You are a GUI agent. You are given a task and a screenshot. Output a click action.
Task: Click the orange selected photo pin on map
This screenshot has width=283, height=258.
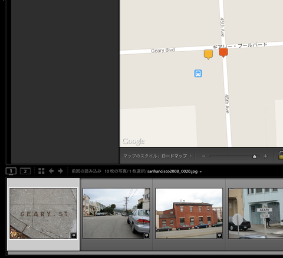(x=223, y=52)
